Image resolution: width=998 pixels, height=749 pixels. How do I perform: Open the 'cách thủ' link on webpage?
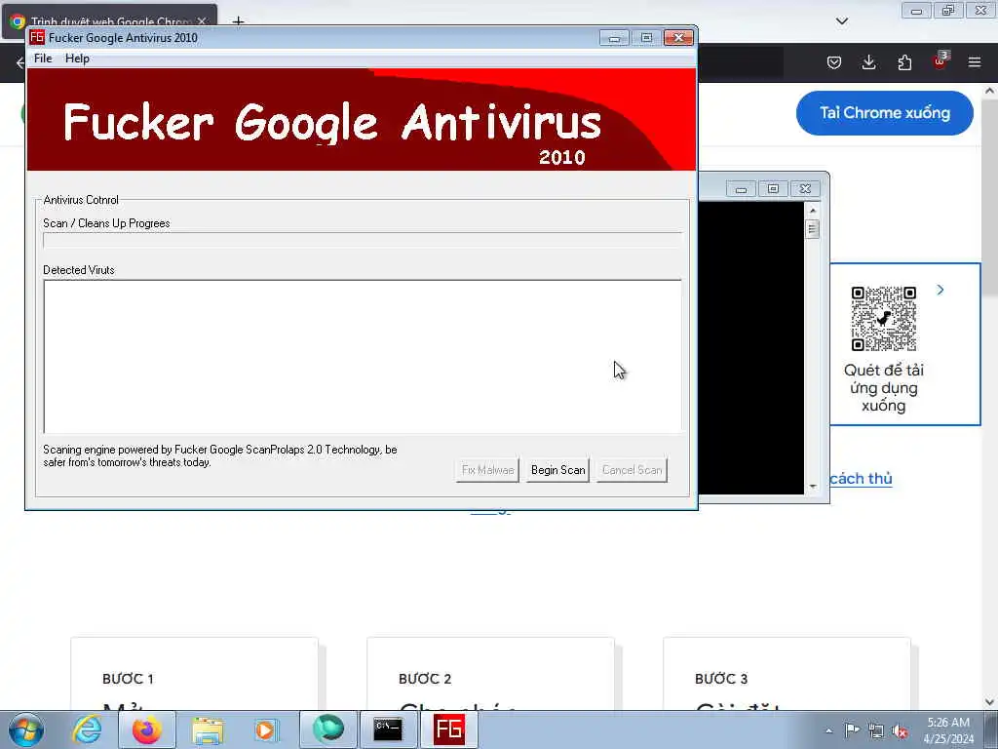click(861, 479)
